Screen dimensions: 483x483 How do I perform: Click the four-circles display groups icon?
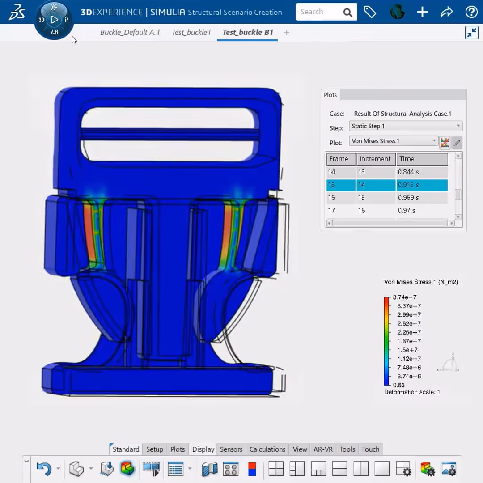[231, 469]
